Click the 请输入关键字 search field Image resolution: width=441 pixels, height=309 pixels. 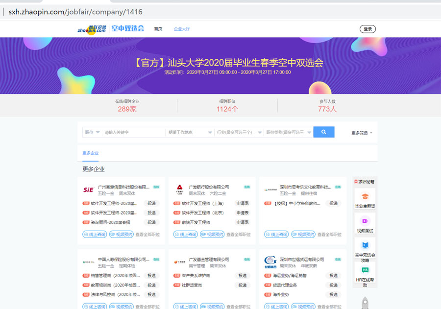coord(133,132)
